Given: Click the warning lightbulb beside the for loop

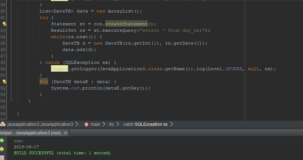Looking at the screenshot, I should coord(4,82).
